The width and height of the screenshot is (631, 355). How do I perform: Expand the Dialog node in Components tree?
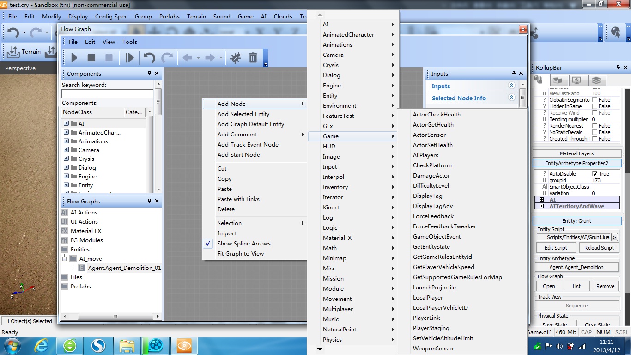(67, 167)
